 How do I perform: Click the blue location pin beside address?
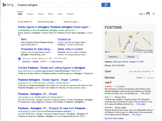(19, 59)
